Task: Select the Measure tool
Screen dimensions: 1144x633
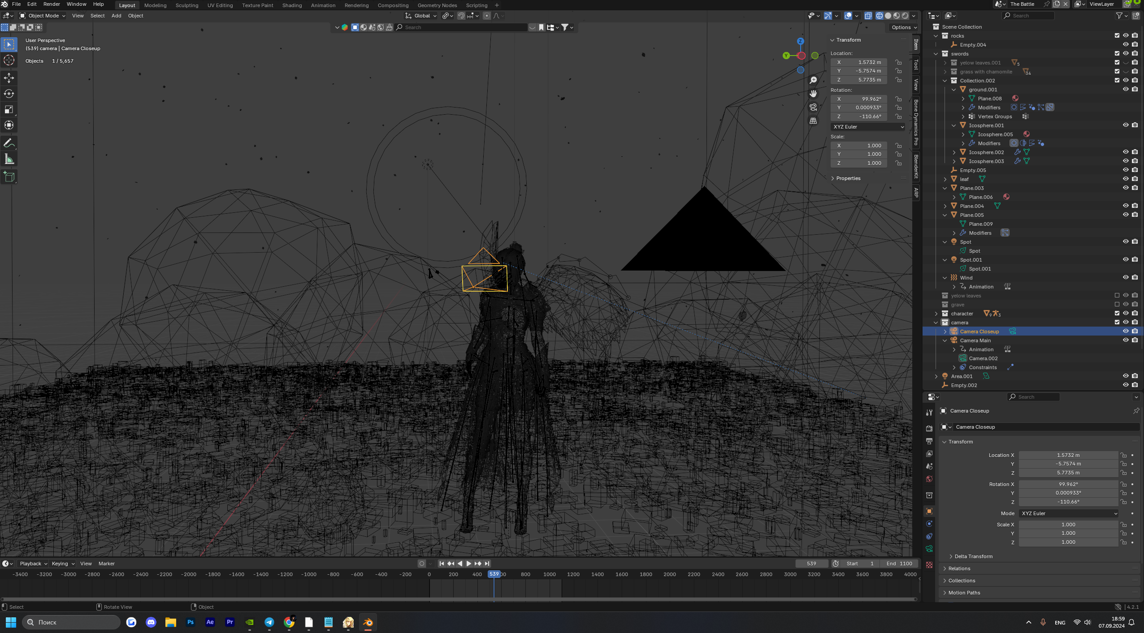Action: 9,159
